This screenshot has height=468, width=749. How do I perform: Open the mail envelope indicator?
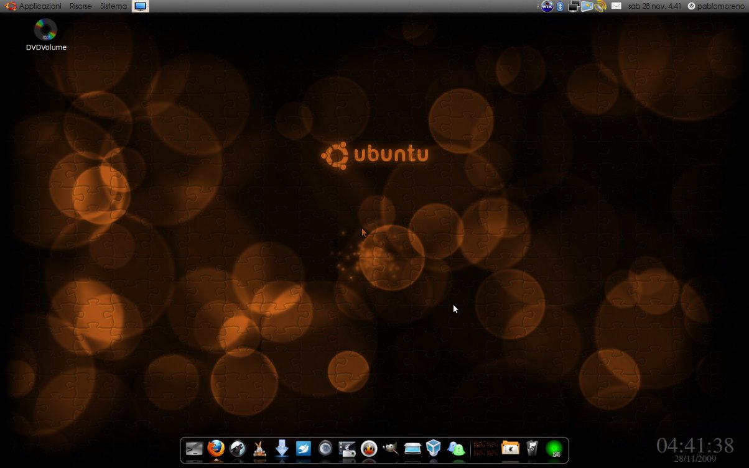click(616, 6)
